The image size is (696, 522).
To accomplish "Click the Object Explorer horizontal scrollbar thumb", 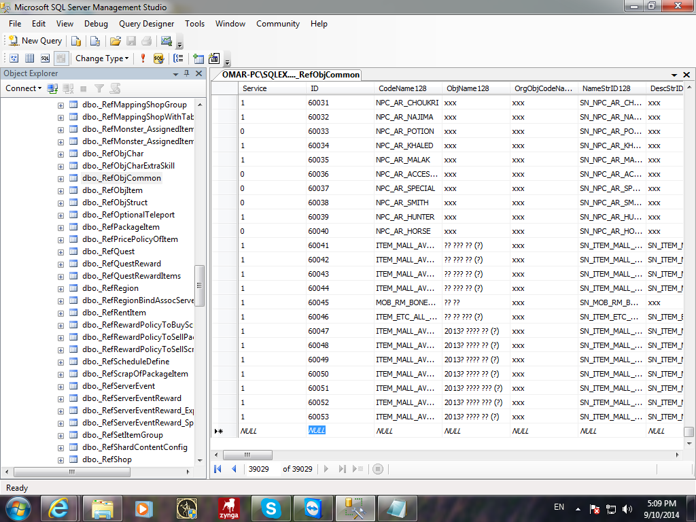I will tap(72, 472).
